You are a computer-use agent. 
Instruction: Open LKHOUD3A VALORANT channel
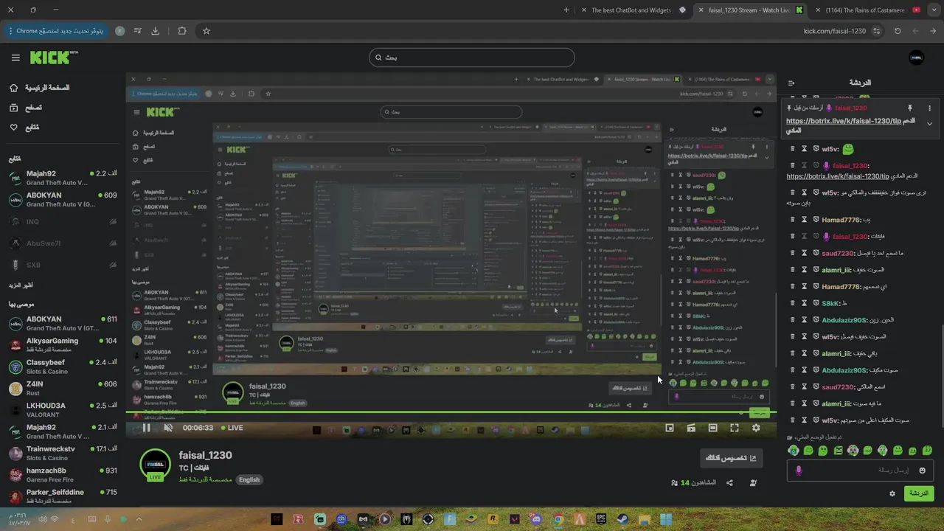click(63, 409)
